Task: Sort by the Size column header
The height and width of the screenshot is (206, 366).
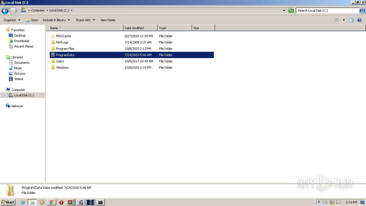Action: (x=203, y=28)
